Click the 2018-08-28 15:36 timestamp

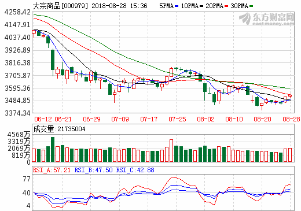point(119,6)
